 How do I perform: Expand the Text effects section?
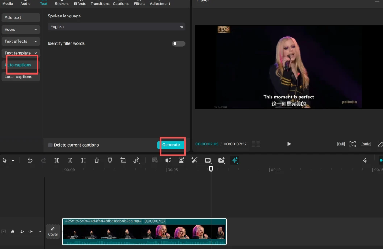click(x=21, y=41)
